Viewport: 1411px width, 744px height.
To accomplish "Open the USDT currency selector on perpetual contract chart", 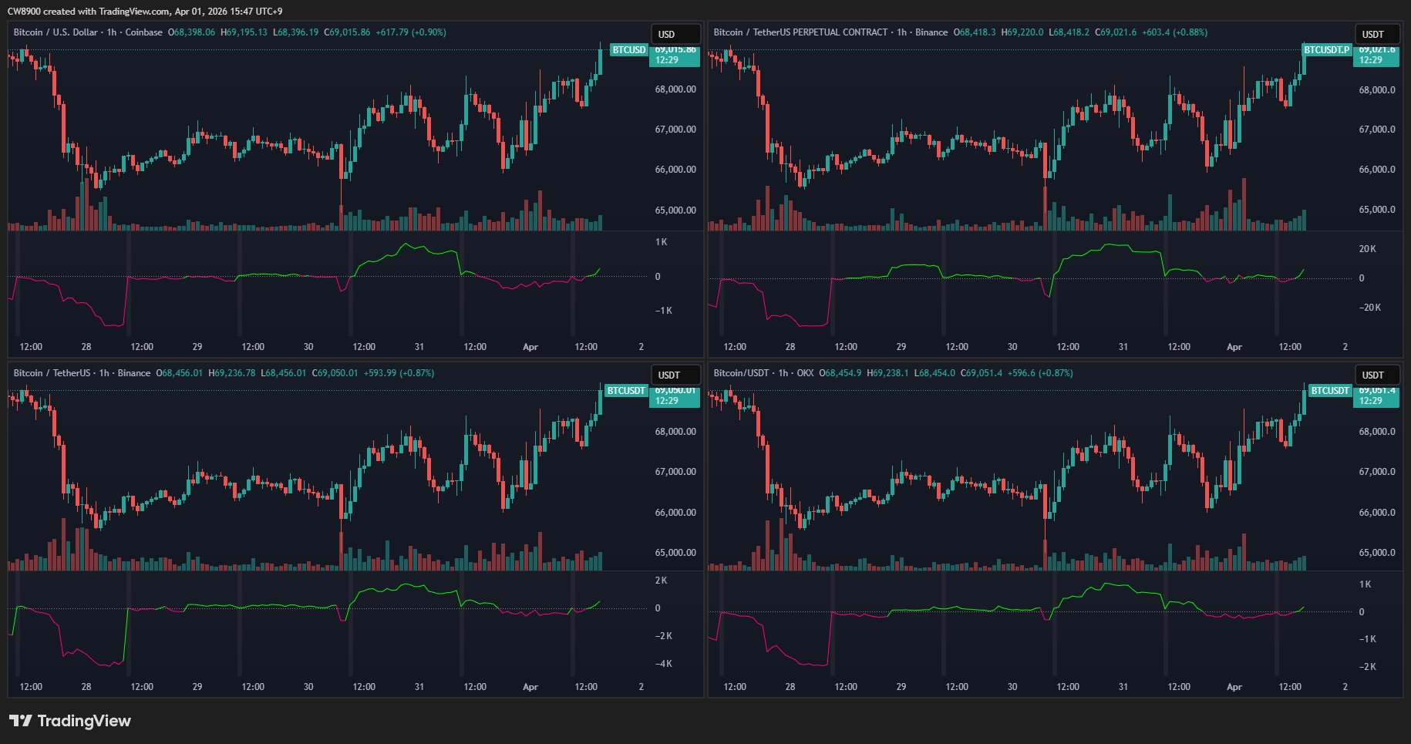I will coord(1378,34).
